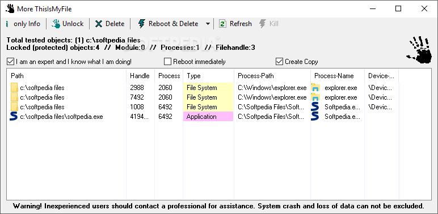Click \Devic... cell in handle 1008 row

click(380, 107)
